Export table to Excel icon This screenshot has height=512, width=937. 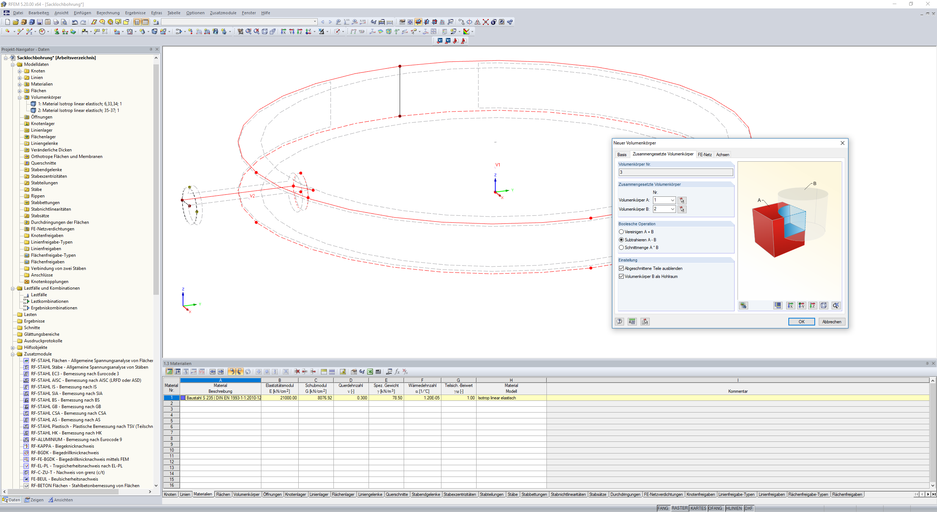click(x=370, y=372)
